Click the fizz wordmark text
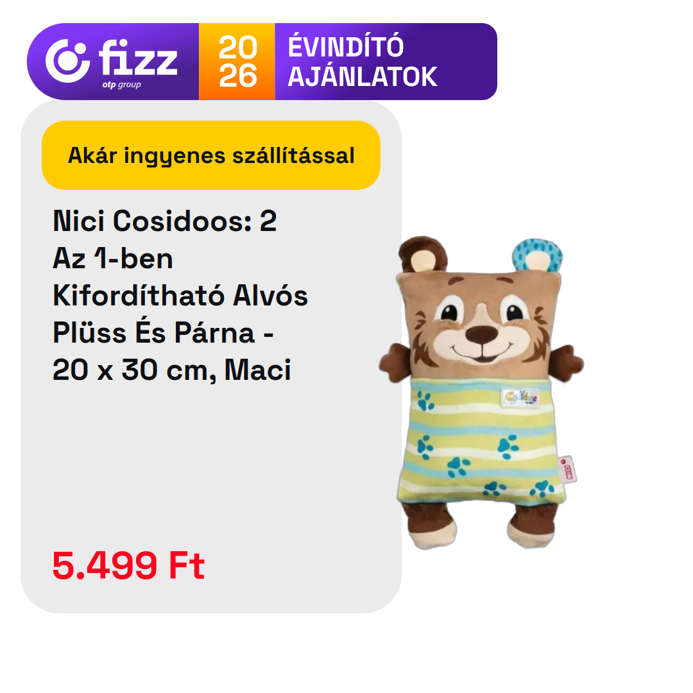Viewport: 693px width, 693px height. pyautogui.click(x=138, y=58)
